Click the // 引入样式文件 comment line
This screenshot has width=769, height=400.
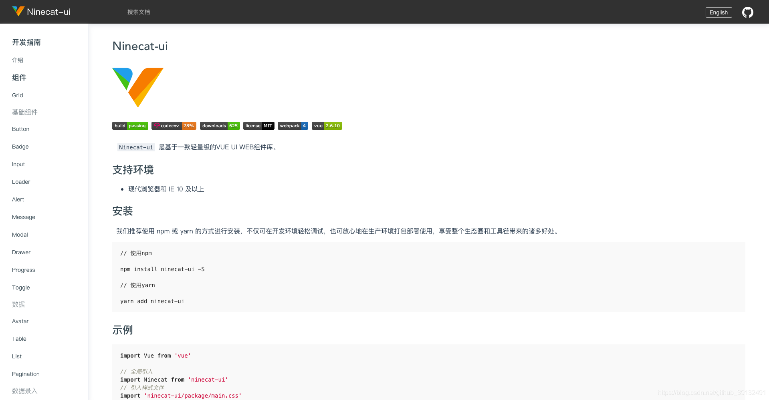pos(142,388)
